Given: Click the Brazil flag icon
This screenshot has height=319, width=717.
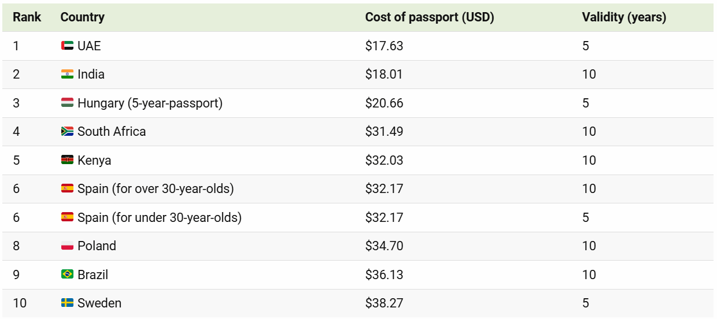Looking at the screenshot, I should point(67,275).
